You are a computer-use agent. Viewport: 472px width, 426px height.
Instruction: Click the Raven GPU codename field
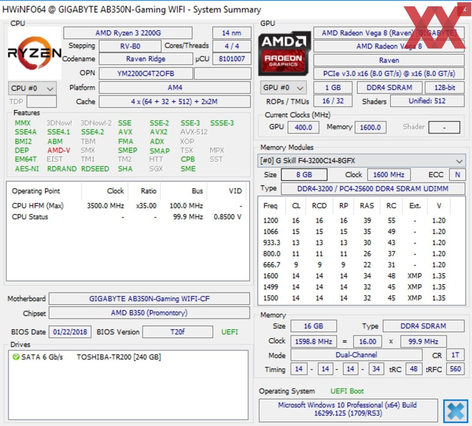click(389, 60)
